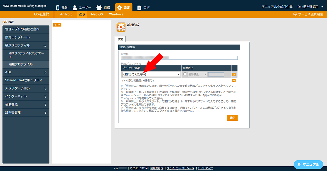Viewport: 327px width, 171px height.
Task: Click the 保存 save button
Action: pos(232,118)
